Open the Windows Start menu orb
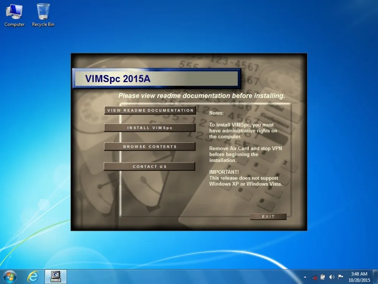The width and height of the screenshot is (378, 284). click(10, 277)
